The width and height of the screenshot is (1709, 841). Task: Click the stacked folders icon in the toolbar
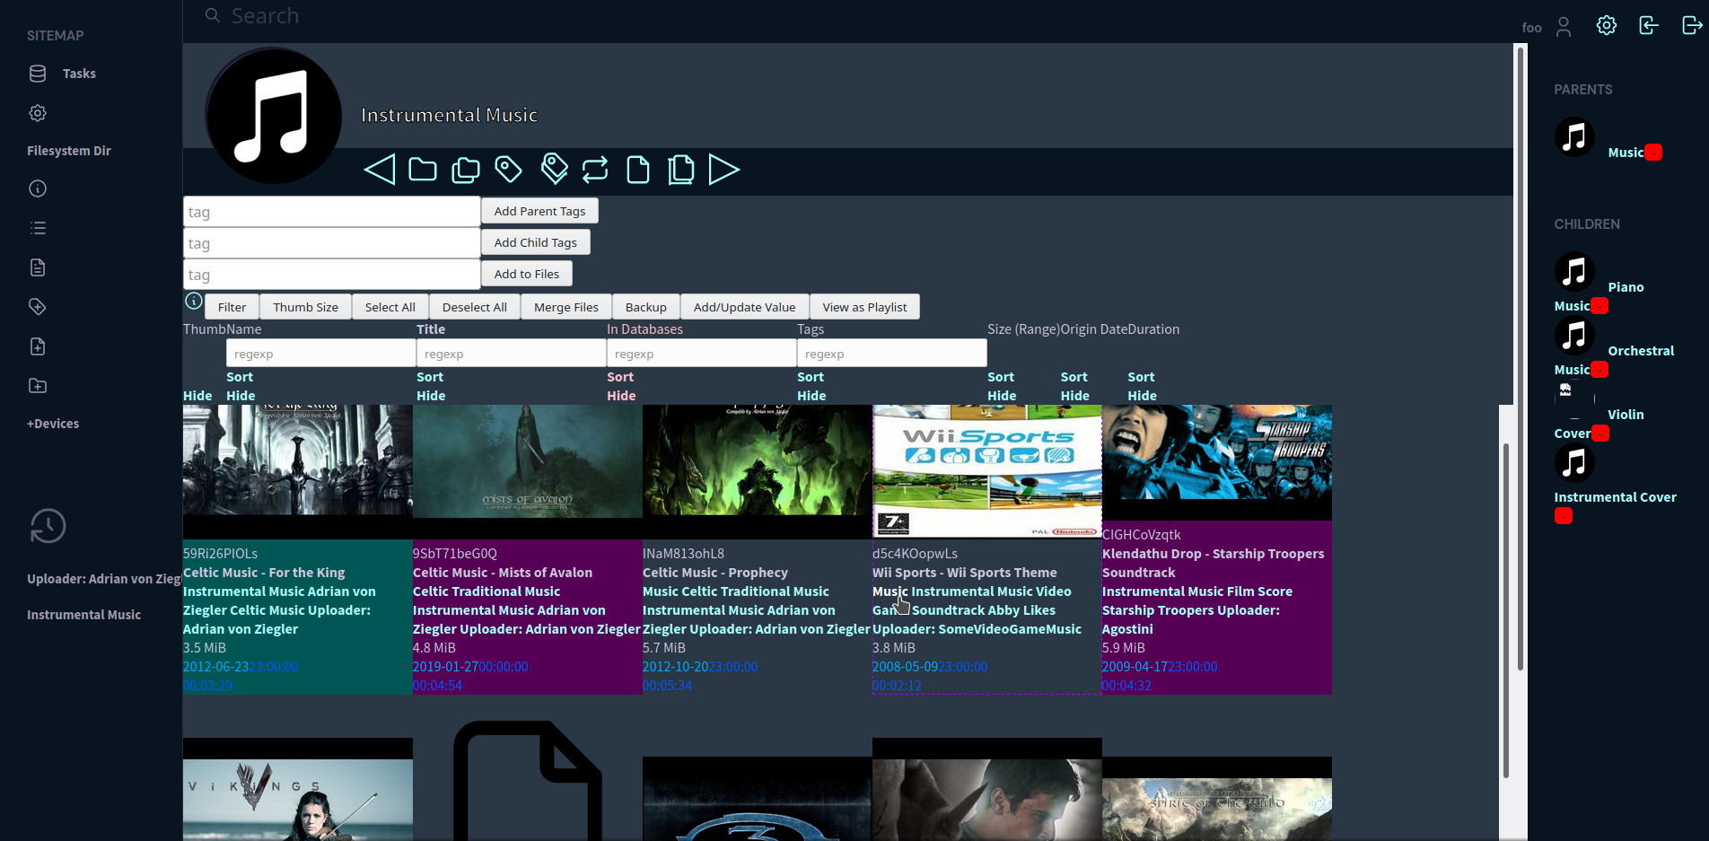pyautogui.click(x=466, y=170)
